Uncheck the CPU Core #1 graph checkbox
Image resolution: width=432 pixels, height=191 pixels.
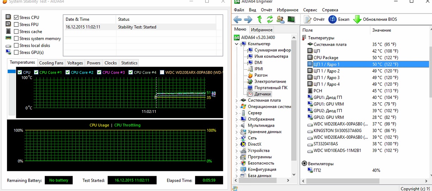[36, 72]
